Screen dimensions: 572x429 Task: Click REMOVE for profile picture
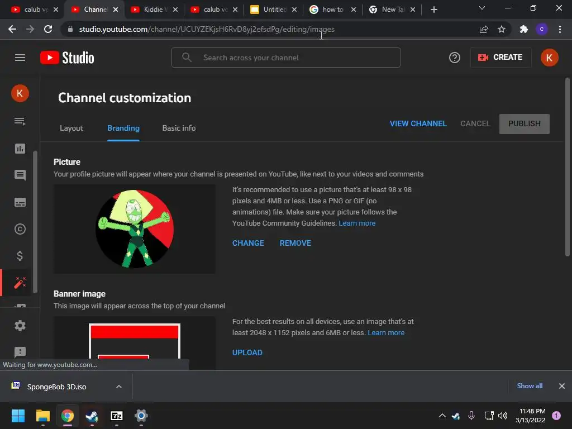(x=295, y=243)
